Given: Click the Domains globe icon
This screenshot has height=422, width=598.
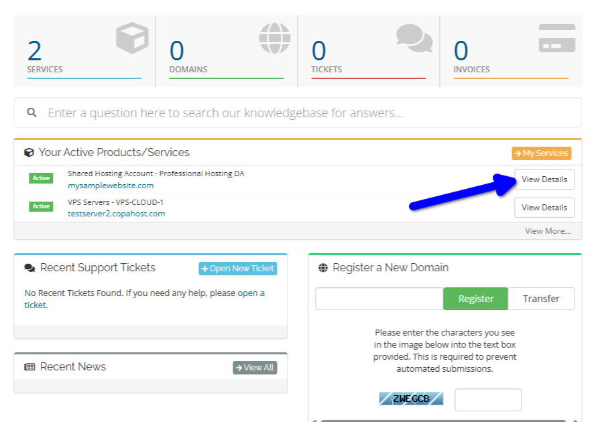Looking at the screenshot, I should pos(274,38).
